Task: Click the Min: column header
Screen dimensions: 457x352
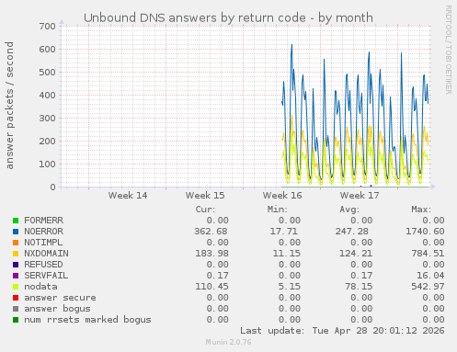Action: [278, 210]
